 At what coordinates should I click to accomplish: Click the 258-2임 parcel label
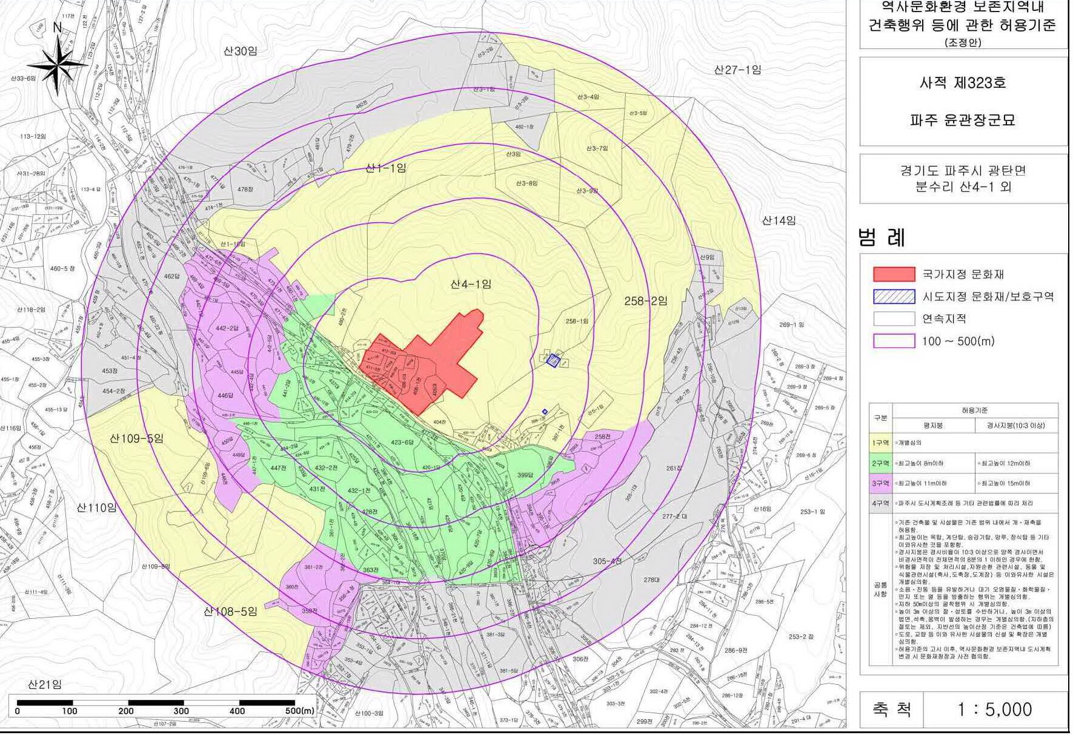[x=645, y=301]
